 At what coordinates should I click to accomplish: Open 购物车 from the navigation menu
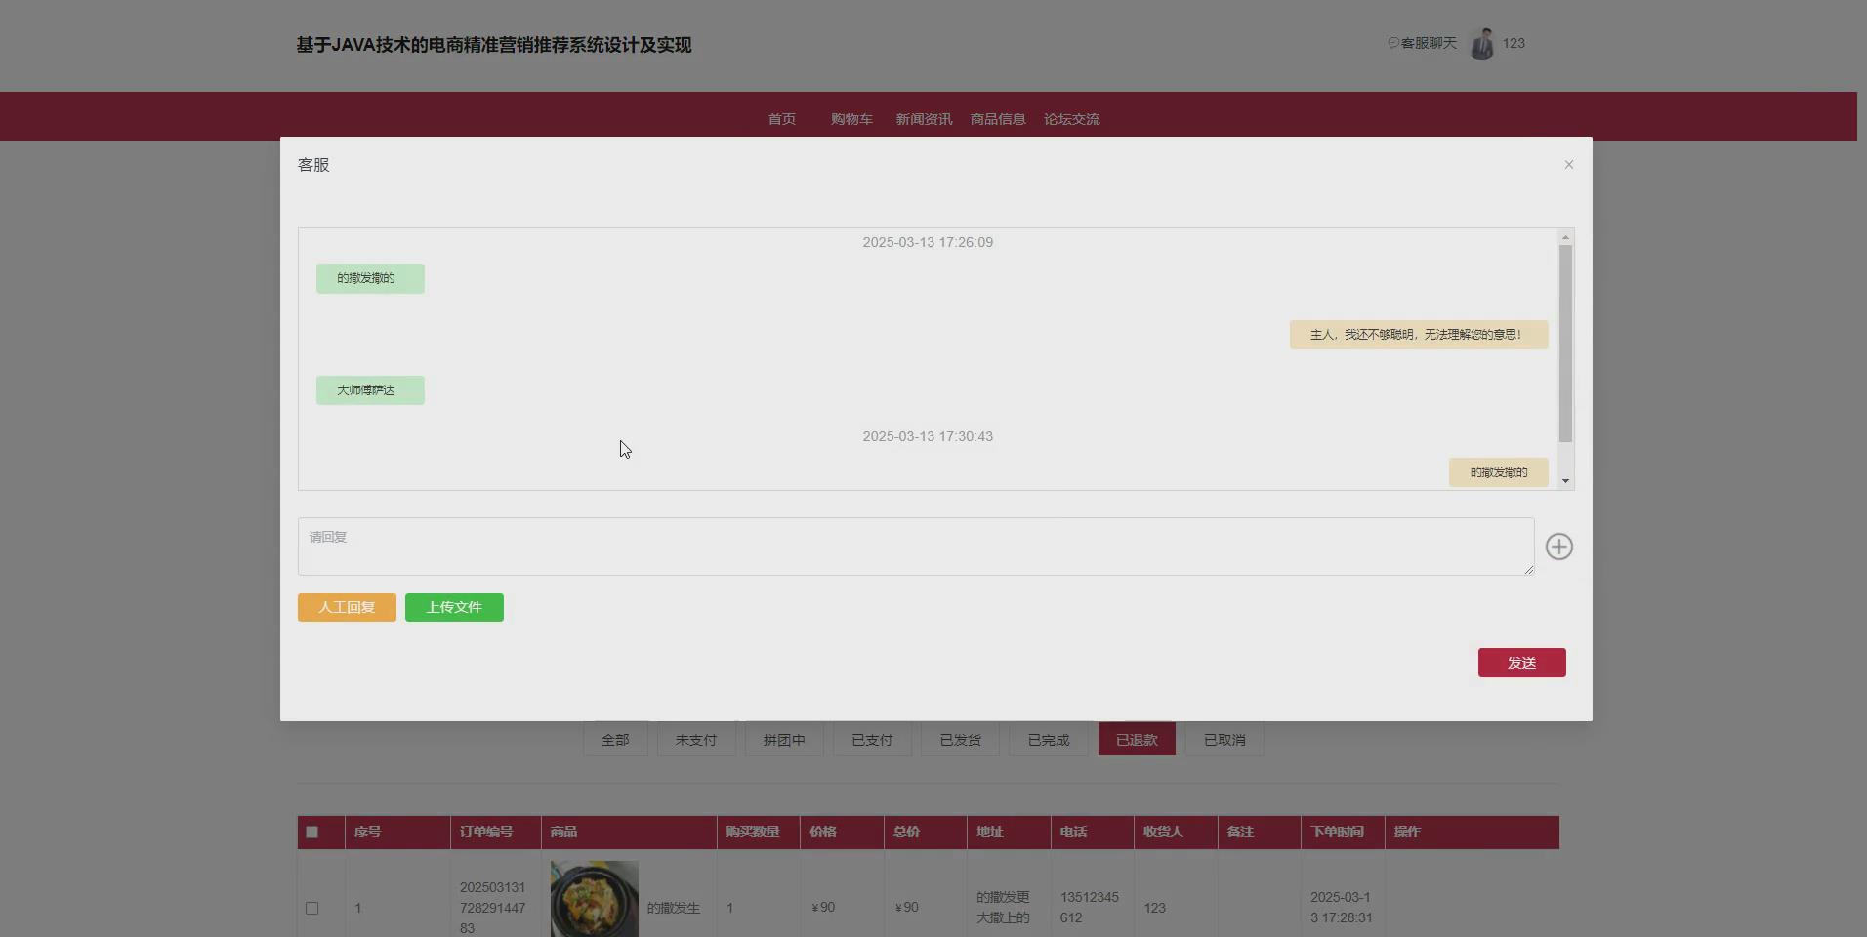(x=850, y=118)
